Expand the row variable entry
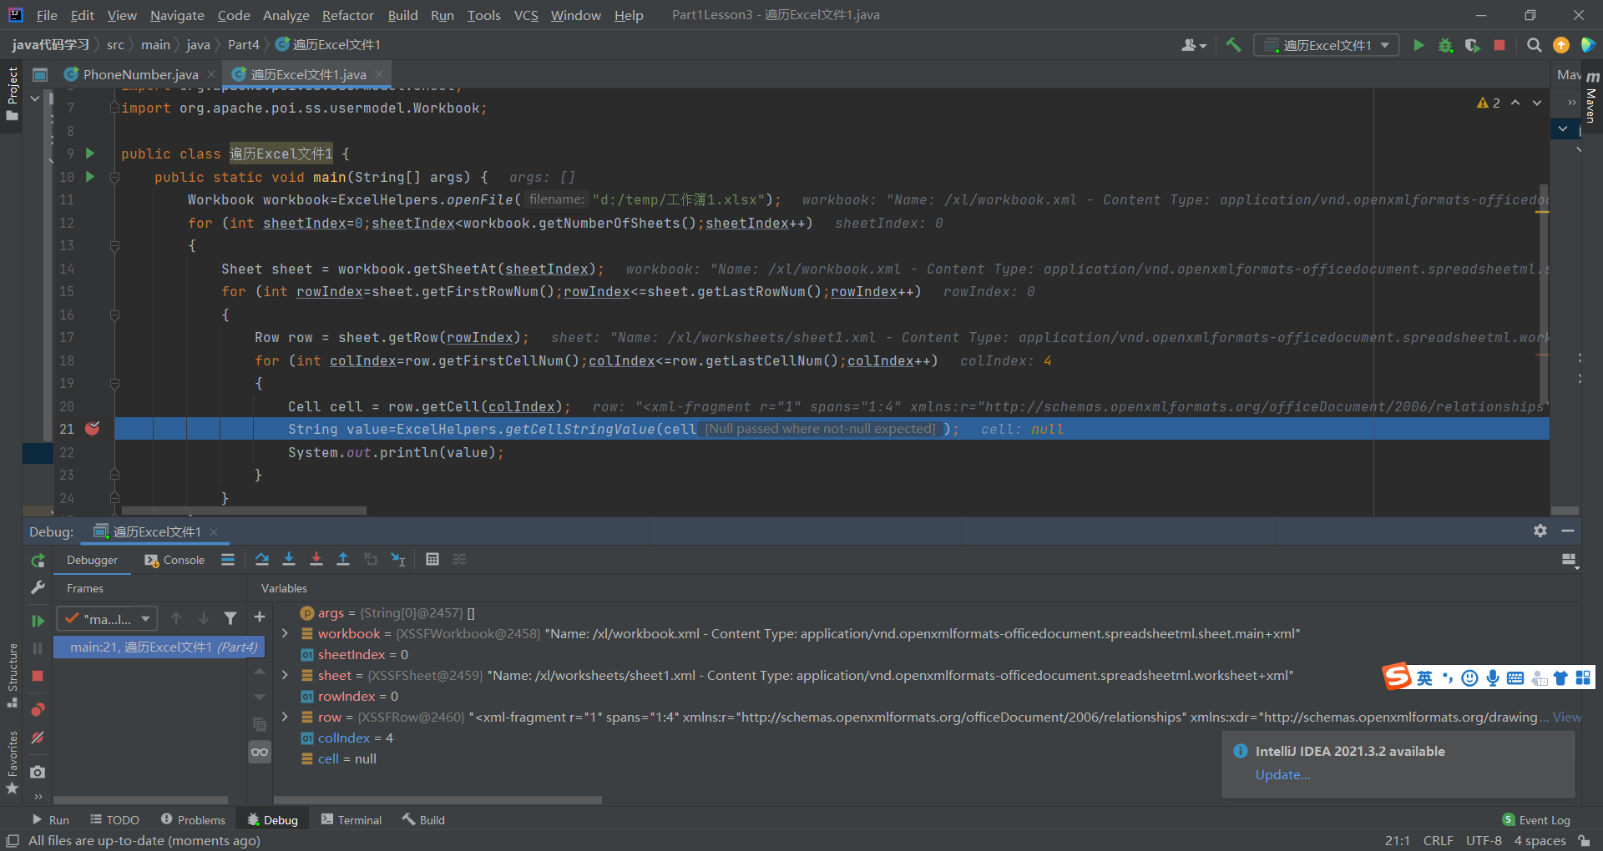Image resolution: width=1603 pixels, height=851 pixels. point(285,717)
